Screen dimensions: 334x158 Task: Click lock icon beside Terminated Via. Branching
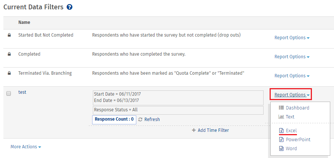tap(9, 74)
